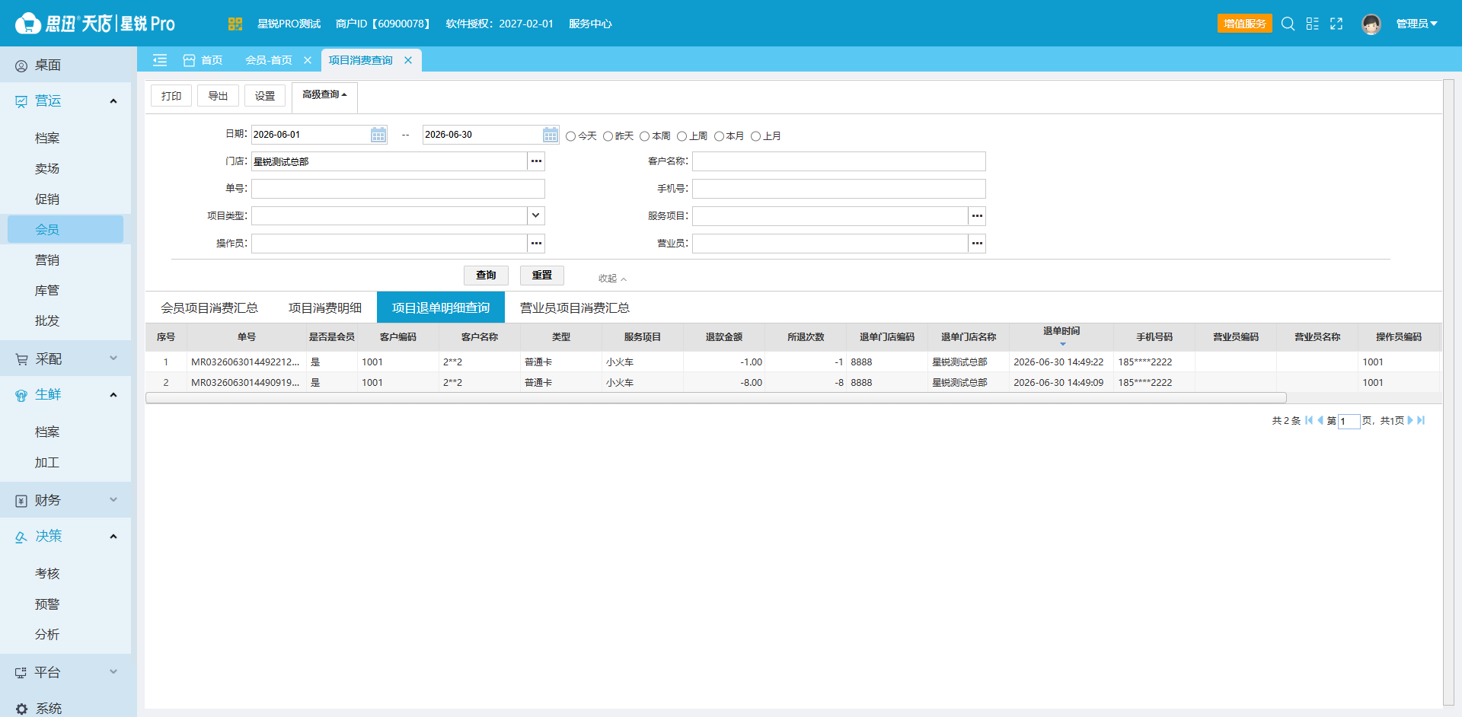Select the 今天 radio option
The height and width of the screenshot is (717, 1462).
coord(571,136)
